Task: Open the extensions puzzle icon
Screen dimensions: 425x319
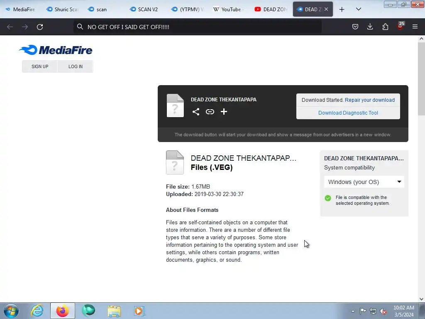Action: (x=385, y=27)
